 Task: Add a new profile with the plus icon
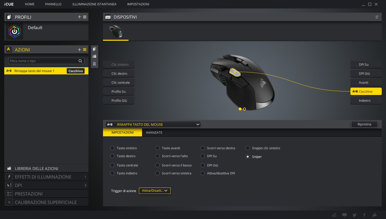click(79, 17)
